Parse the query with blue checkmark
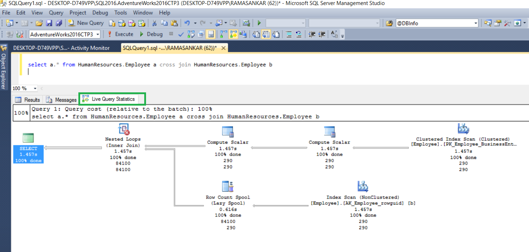529x252 pixels. tap(181, 34)
